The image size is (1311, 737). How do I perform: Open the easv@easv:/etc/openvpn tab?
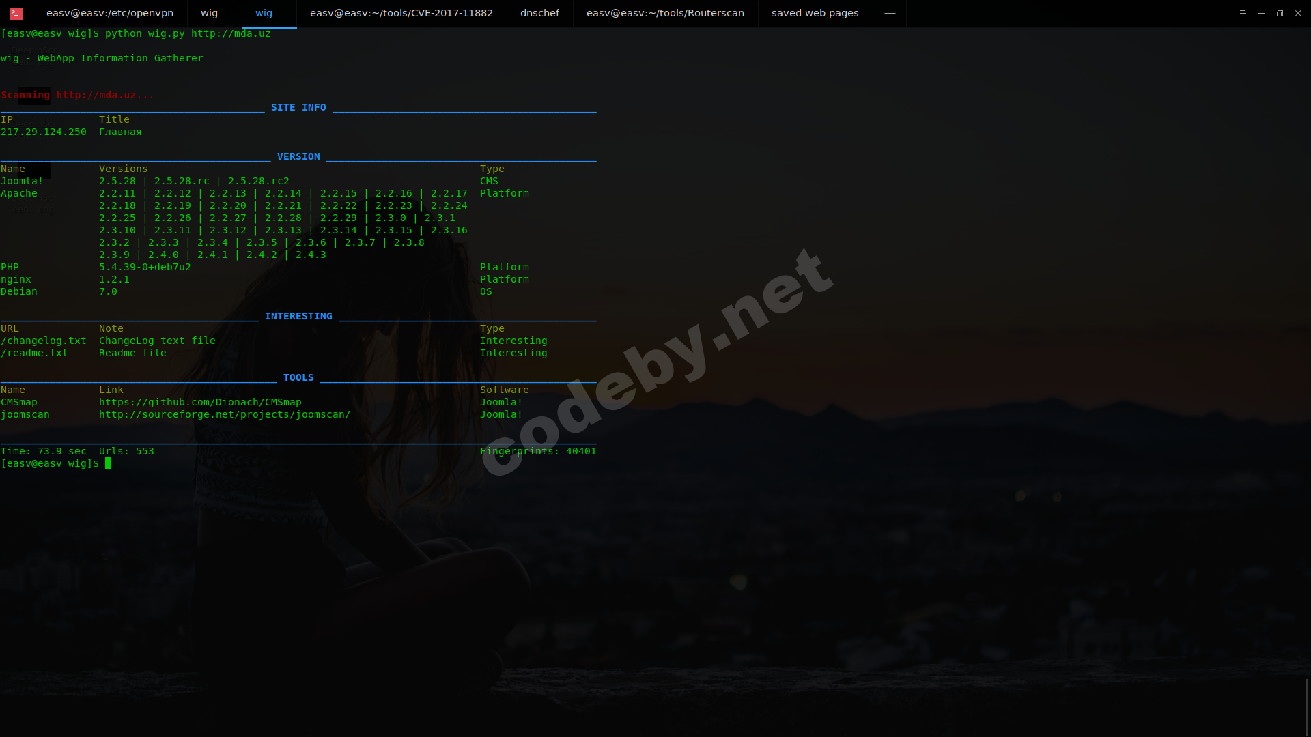(111, 13)
